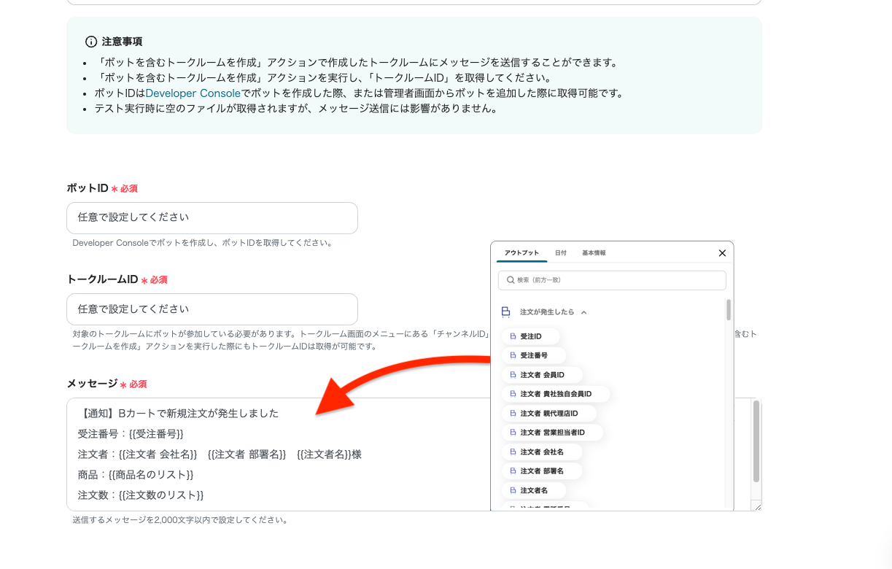Open the Developer Console link
The image size is (892, 569).
pyautogui.click(x=193, y=93)
